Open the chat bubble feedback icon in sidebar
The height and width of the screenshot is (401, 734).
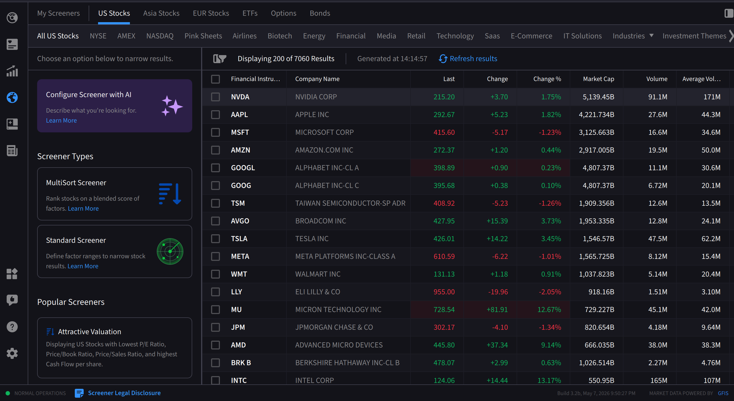pos(12,300)
